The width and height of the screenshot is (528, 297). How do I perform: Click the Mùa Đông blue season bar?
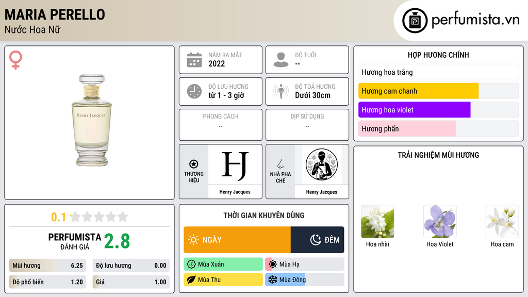[304, 279]
